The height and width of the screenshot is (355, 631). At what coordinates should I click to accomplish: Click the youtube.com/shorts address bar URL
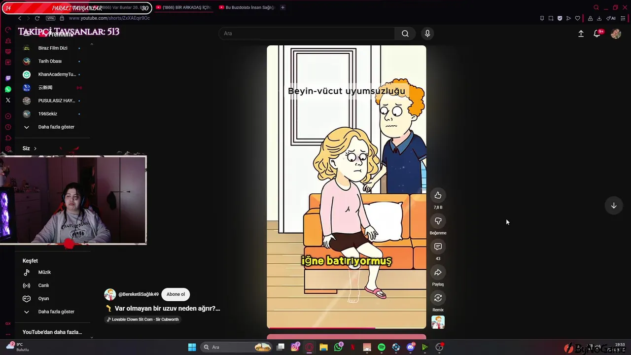coord(109,18)
